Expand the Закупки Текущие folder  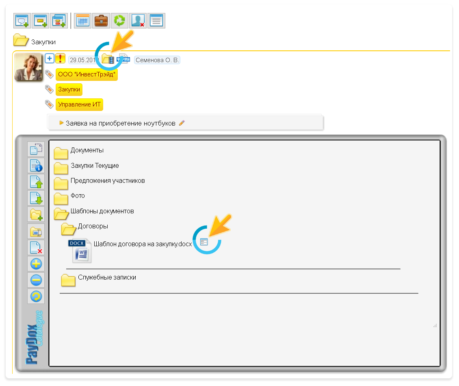pyautogui.click(x=61, y=167)
